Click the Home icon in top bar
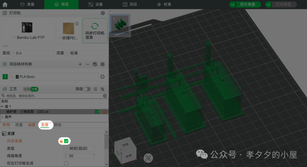 (5, 4)
